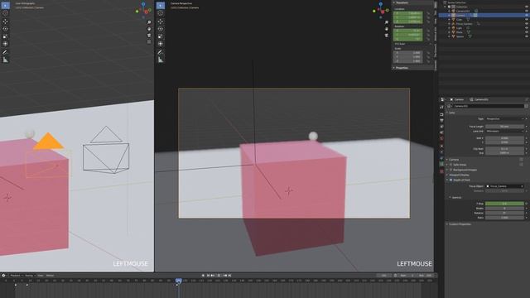Select the Select Box tool in camera viewport
This screenshot has width=530, height=298.
pos(161,6)
